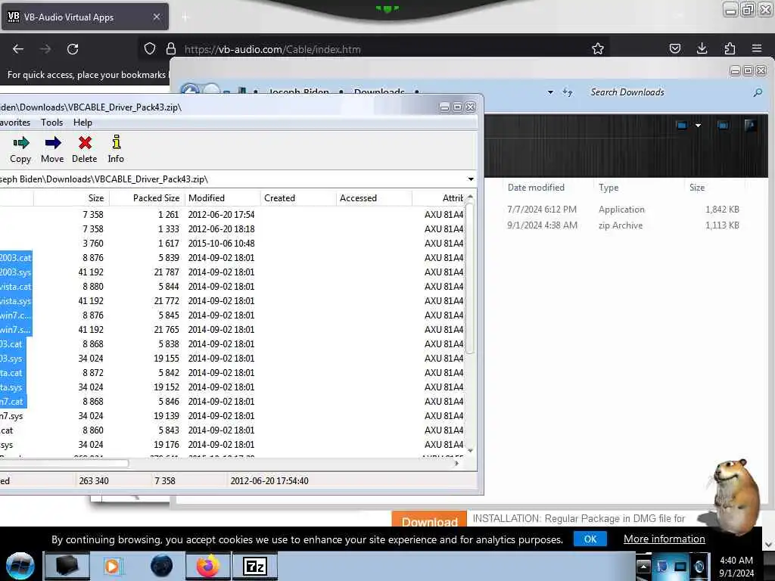
Task: Open the Favorites menu in 7-Zip
Action: click(15, 123)
